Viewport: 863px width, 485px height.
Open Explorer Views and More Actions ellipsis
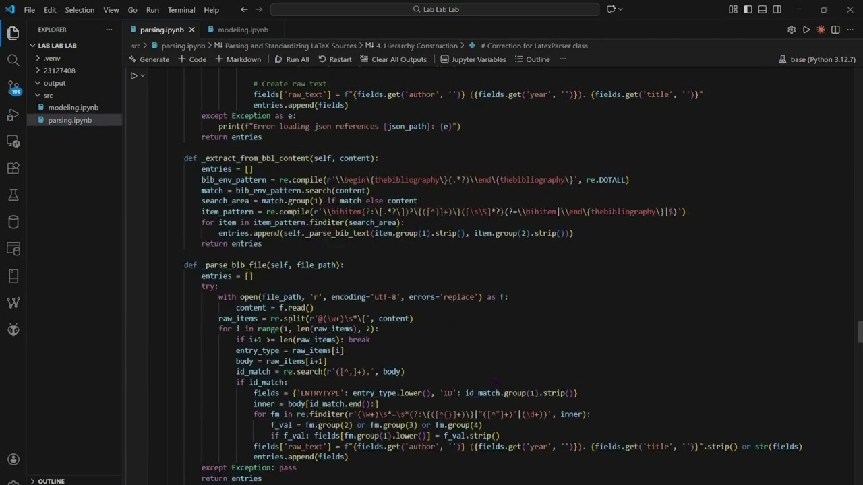109,30
